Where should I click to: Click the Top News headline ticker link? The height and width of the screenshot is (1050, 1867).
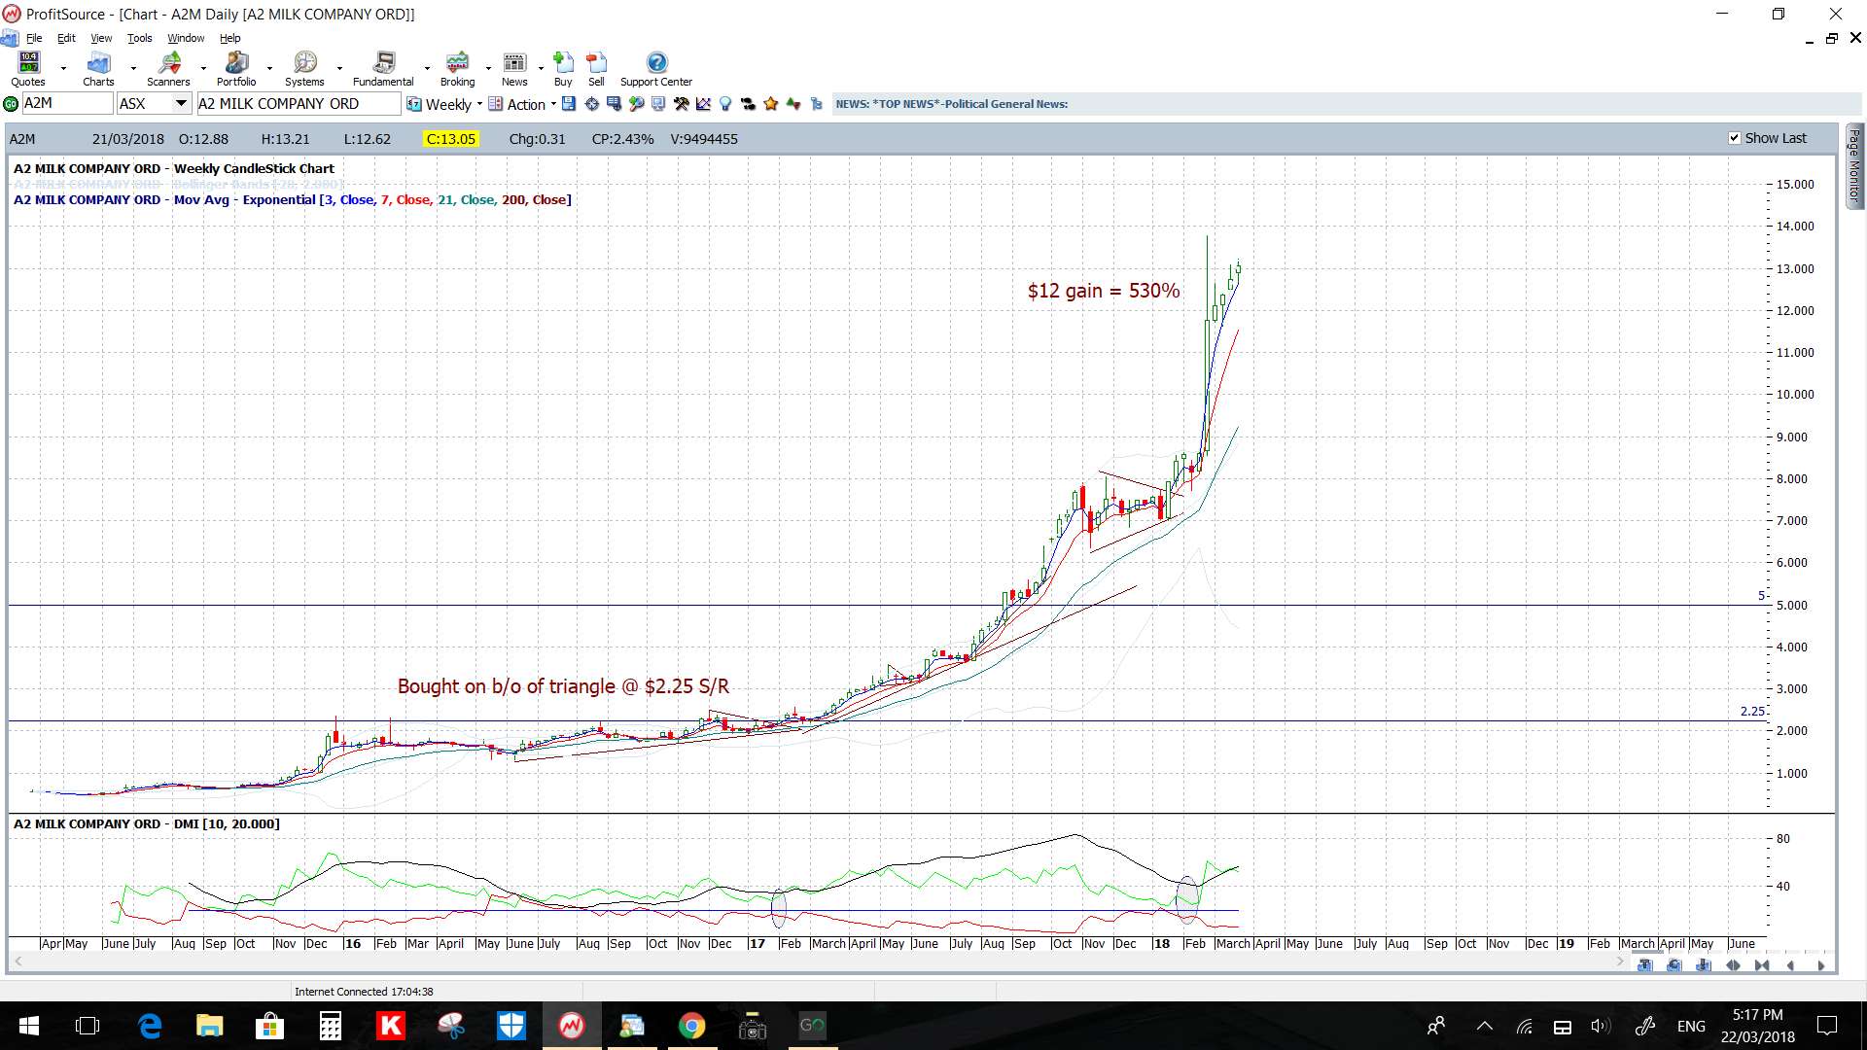pyautogui.click(x=952, y=104)
